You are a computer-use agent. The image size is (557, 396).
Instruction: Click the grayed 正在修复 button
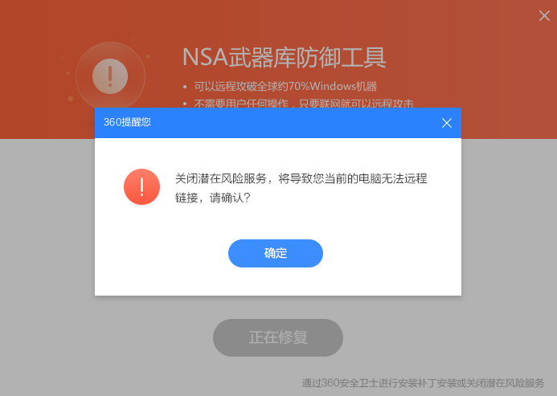click(278, 337)
